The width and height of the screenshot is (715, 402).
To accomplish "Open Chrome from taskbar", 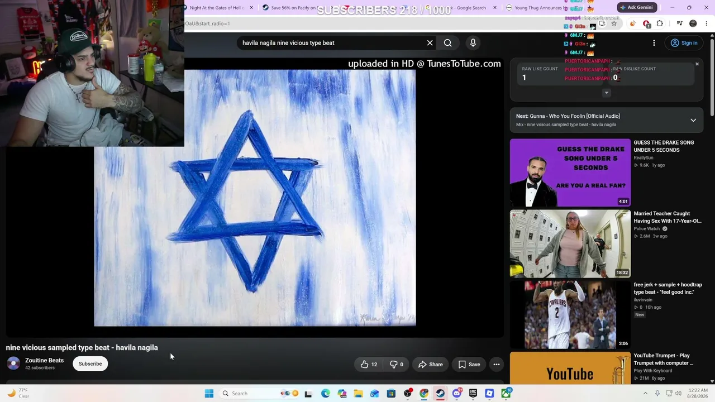I will pos(424,394).
